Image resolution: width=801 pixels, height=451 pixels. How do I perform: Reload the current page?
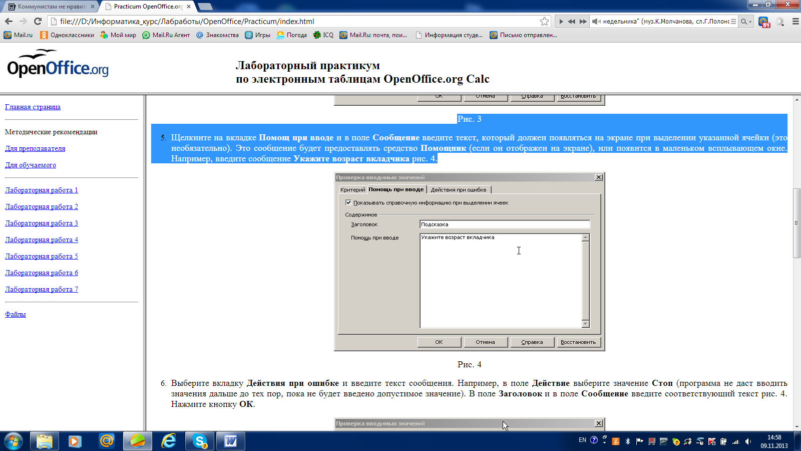(x=38, y=21)
